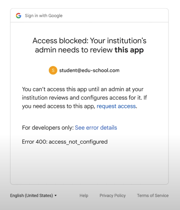Open the English (United States) language selector

point(33,196)
